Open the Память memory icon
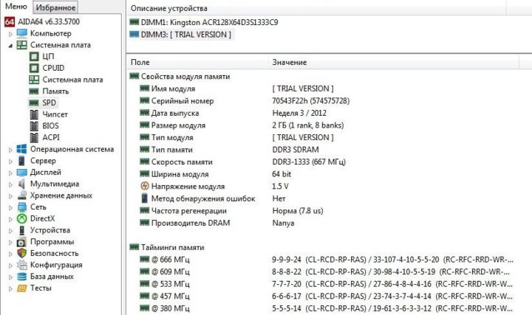 pos(34,91)
